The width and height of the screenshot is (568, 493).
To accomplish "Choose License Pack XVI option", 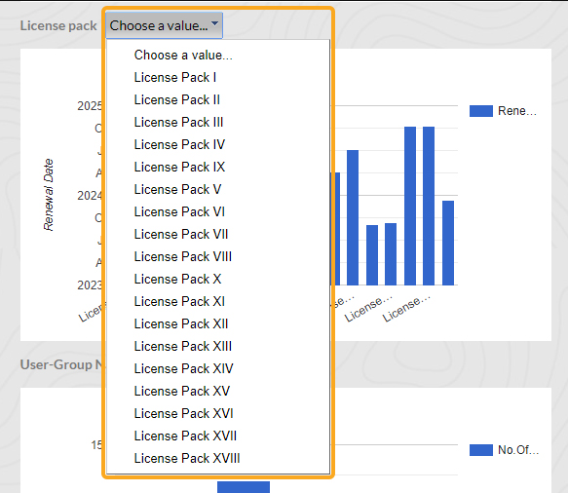I will point(218,414).
